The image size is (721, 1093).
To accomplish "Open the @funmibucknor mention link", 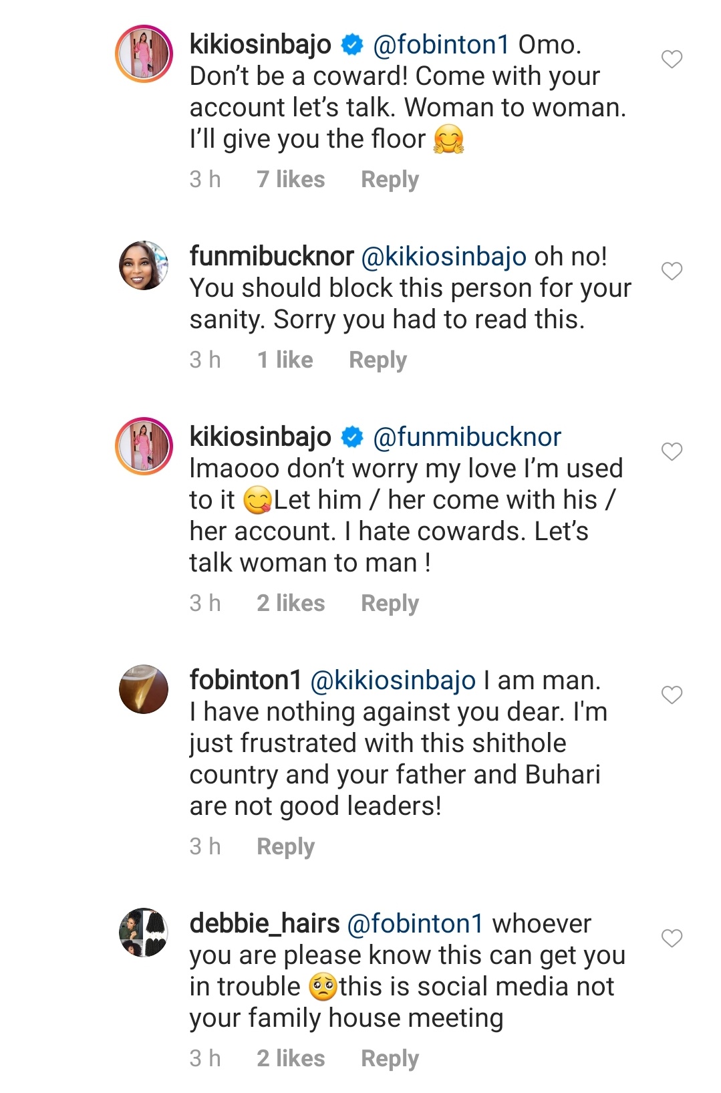I will tap(467, 437).
